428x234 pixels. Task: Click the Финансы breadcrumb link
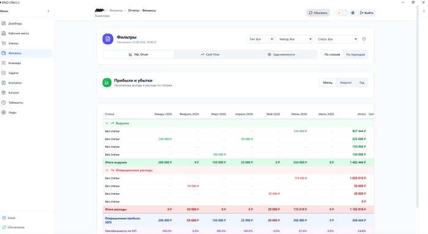click(116, 10)
